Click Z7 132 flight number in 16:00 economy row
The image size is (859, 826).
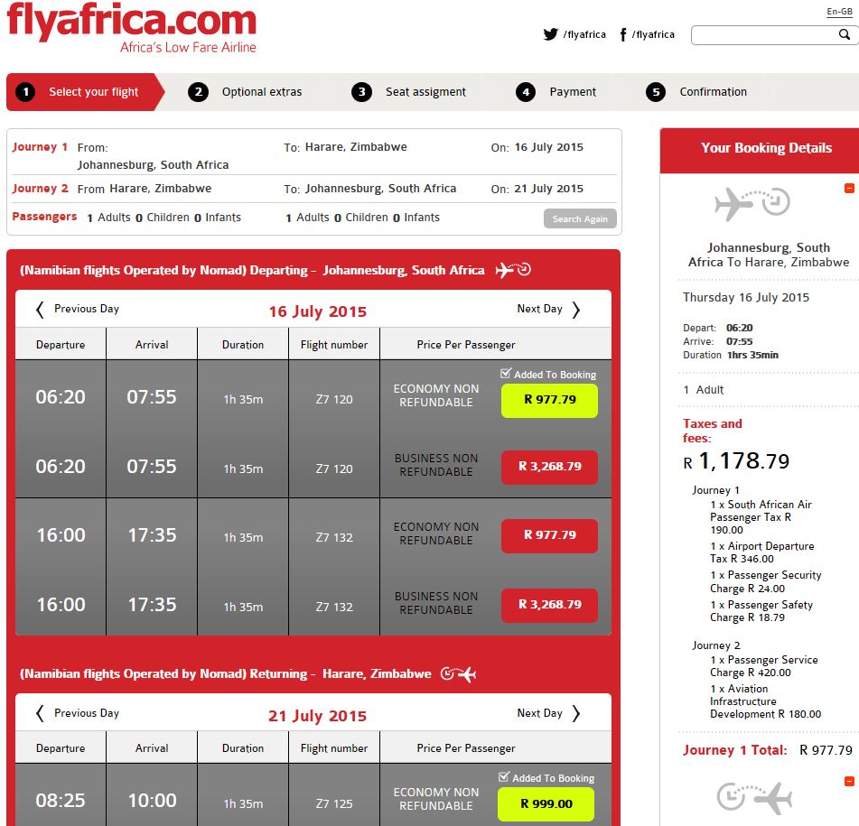[334, 537]
